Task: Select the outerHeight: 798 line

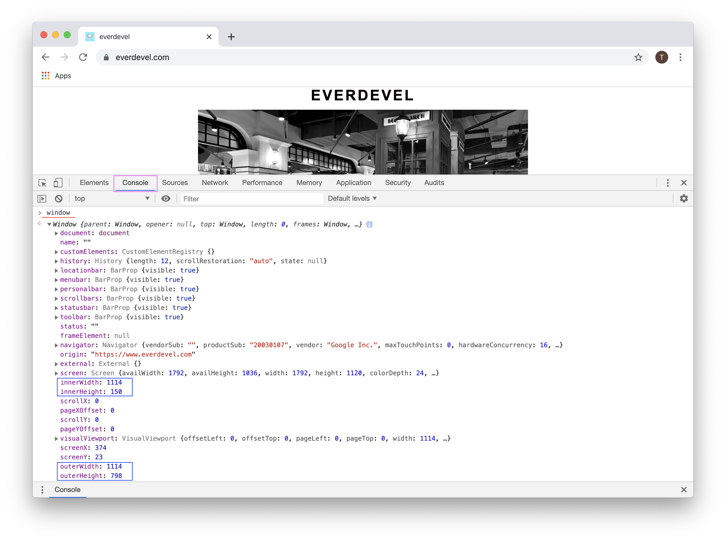Action: (x=91, y=476)
